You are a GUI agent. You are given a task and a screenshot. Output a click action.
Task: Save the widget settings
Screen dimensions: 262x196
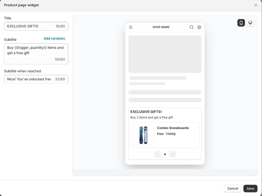(250, 189)
